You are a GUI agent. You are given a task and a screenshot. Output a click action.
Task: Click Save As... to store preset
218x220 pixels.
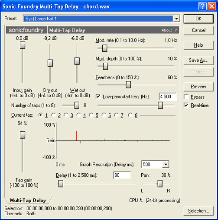click(x=198, y=60)
